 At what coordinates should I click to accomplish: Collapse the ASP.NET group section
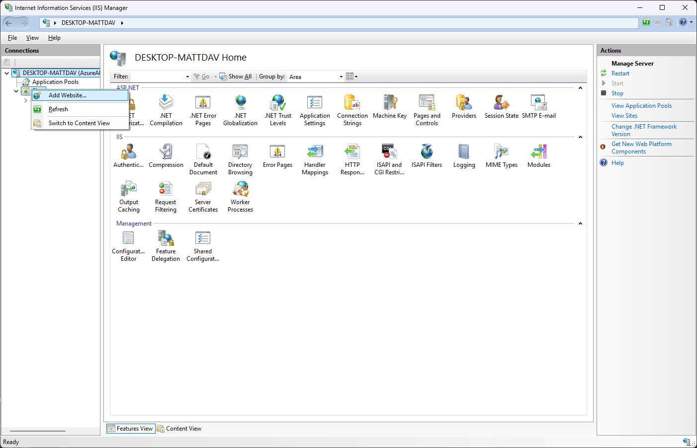(x=580, y=88)
